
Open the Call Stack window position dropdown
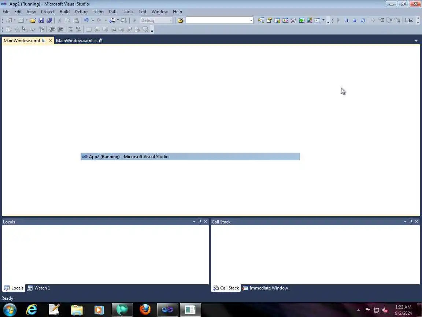coord(405,222)
